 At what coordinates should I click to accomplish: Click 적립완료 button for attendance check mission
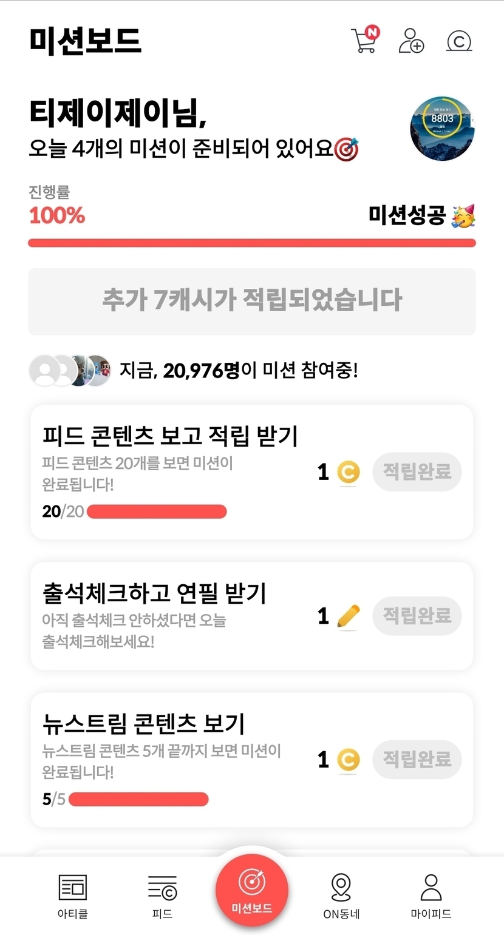pos(417,616)
